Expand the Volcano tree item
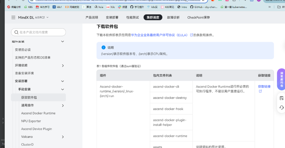The width and height of the screenshot is (285, 148). 63,137
